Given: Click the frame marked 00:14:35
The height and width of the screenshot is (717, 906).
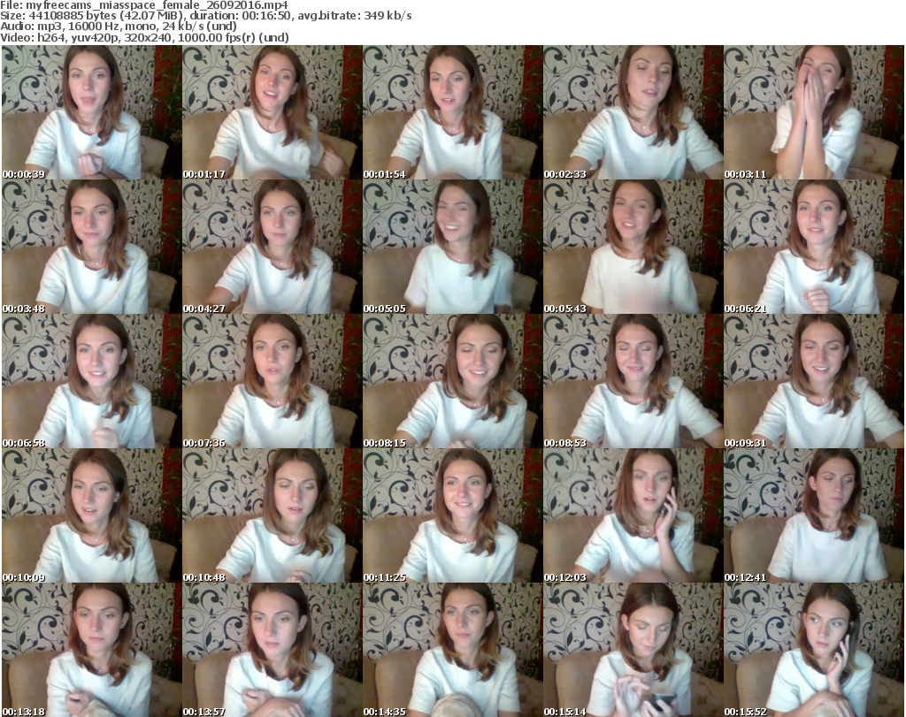Looking at the screenshot, I should pos(452,650).
